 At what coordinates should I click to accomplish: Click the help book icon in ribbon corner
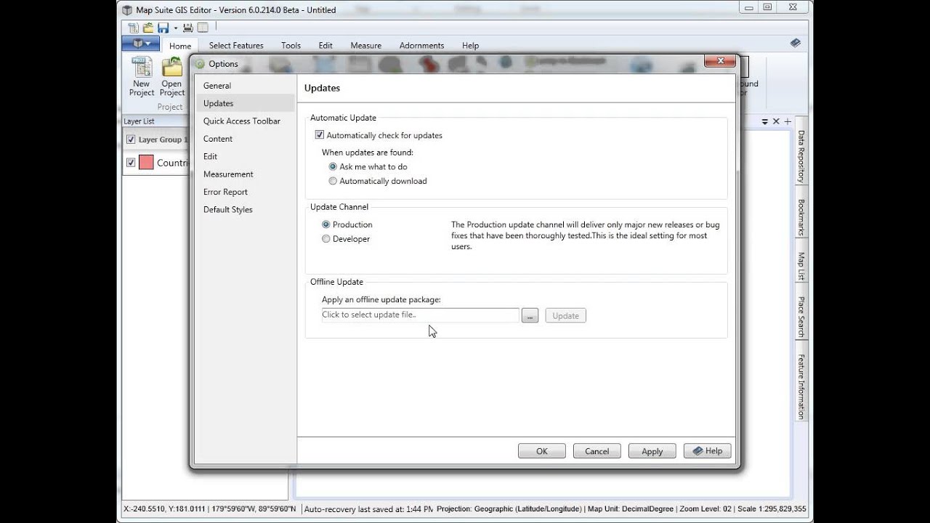tap(796, 43)
